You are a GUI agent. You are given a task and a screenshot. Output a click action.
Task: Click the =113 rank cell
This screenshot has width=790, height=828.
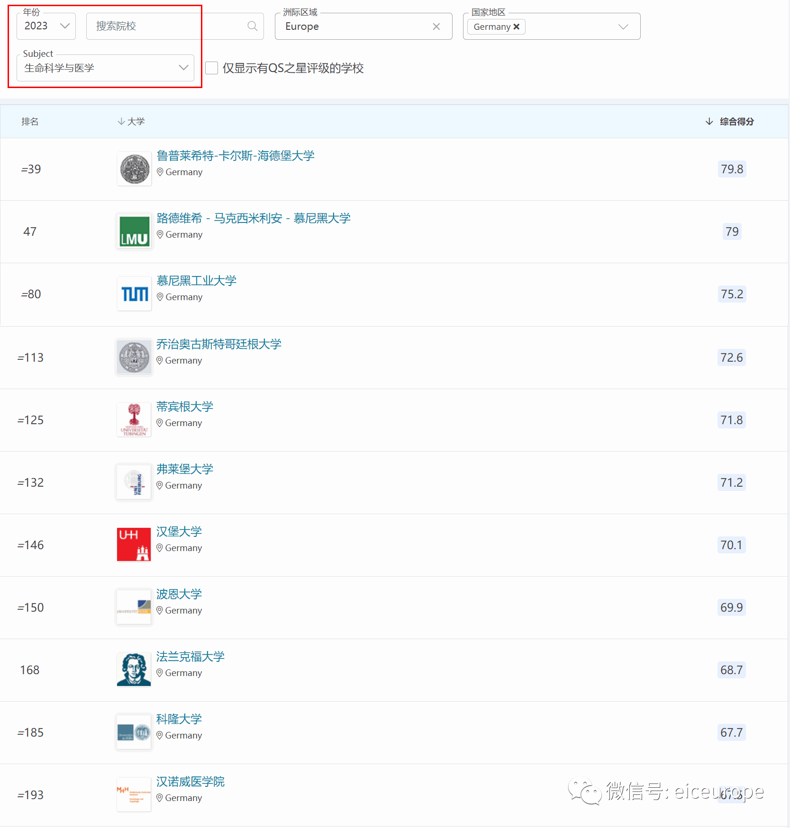[x=30, y=357]
